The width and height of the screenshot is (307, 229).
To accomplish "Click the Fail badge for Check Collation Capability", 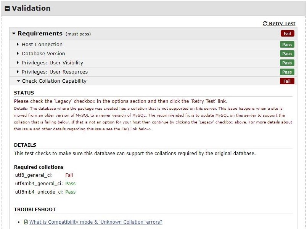I will [287, 81].
